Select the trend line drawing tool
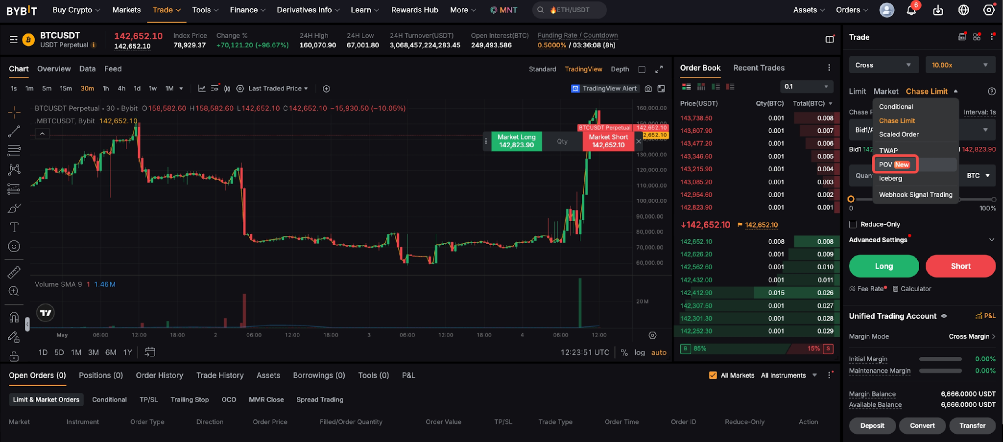This screenshot has height=442, width=1003. (x=14, y=131)
